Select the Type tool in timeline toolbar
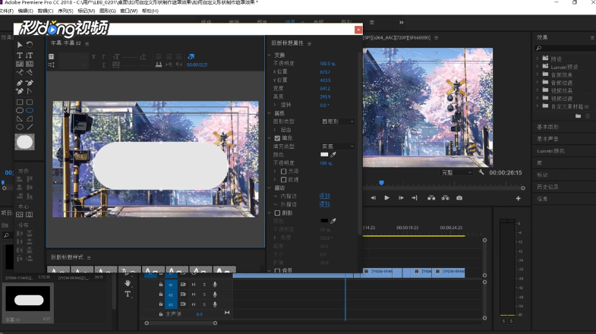This screenshot has height=334, width=596. [128, 294]
